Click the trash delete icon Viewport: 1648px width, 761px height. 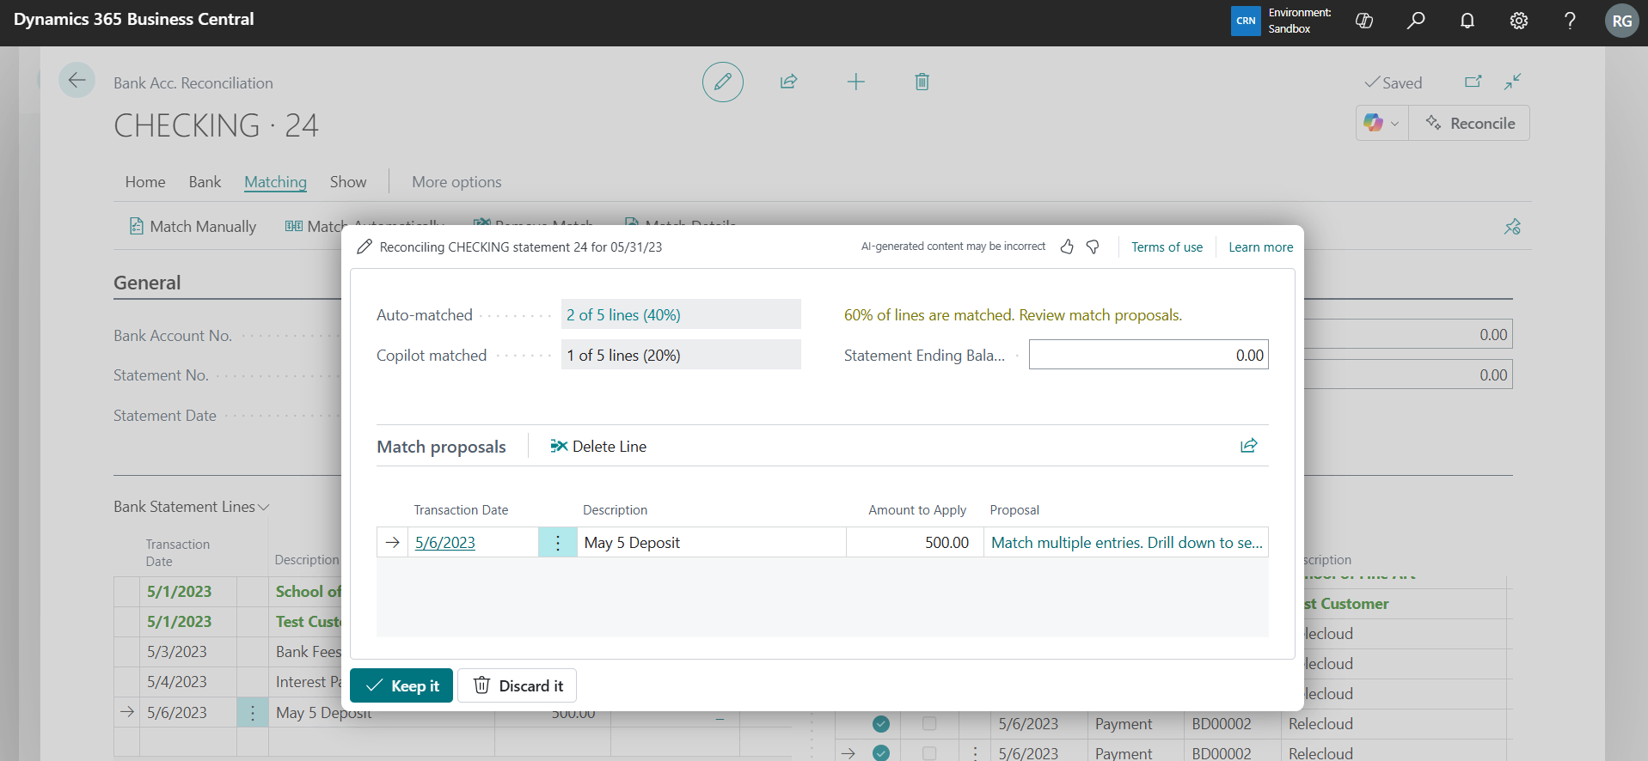(922, 82)
